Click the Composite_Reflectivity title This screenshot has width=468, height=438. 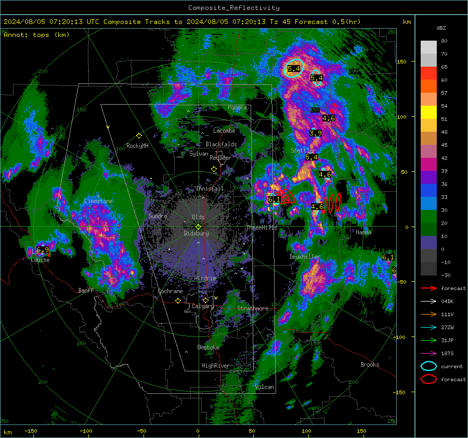click(x=234, y=8)
